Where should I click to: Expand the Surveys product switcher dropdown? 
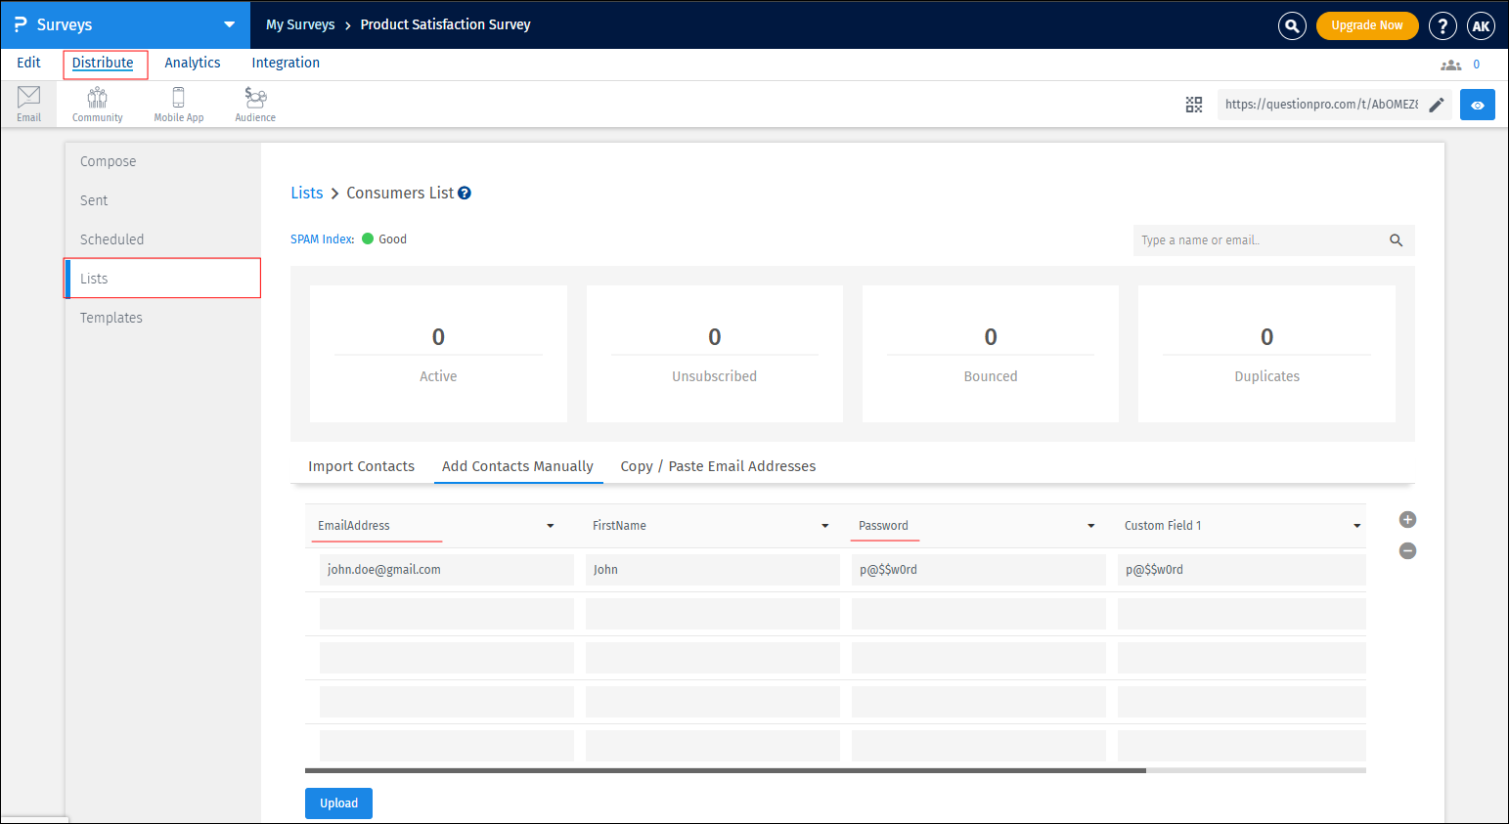click(229, 24)
